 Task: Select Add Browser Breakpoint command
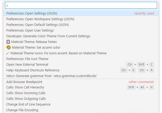point(24,82)
